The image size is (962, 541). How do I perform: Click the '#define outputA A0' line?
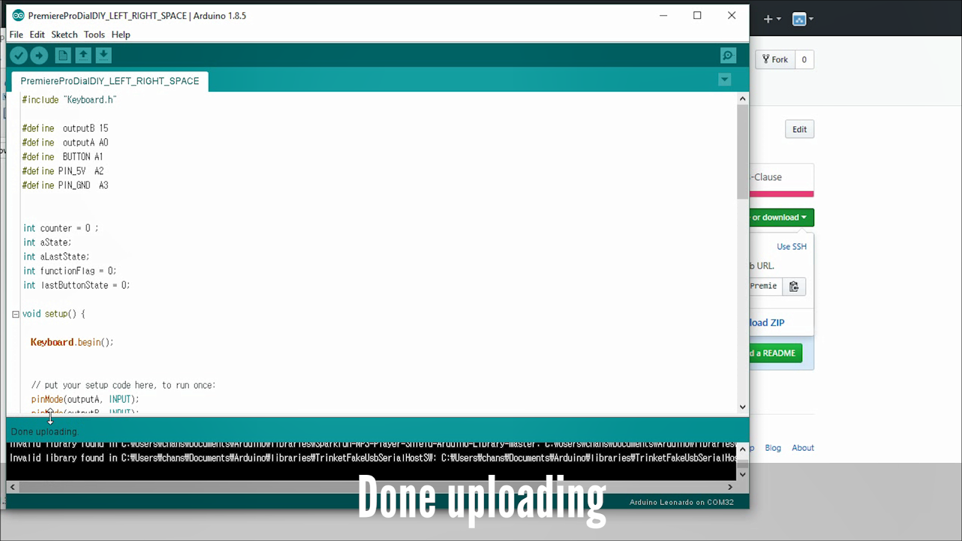(65, 143)
